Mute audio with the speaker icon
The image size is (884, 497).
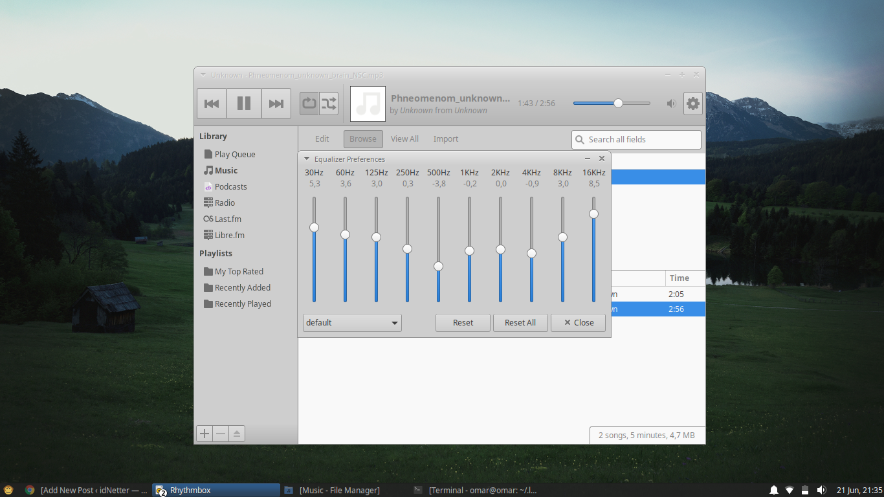point(671,103)
